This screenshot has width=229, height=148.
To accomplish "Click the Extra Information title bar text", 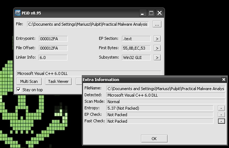I will tap(101, 80).
